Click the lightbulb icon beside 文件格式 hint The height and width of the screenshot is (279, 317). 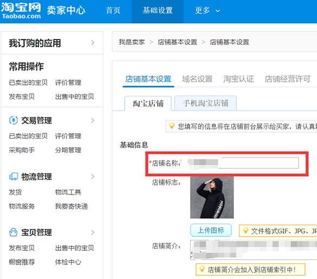pyautogui.click(x=245, y=230)
